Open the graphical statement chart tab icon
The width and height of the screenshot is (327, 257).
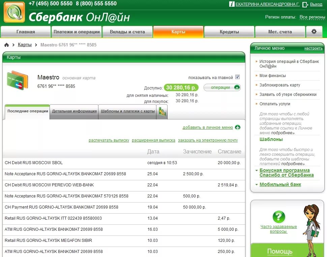[x=162, y=112]
